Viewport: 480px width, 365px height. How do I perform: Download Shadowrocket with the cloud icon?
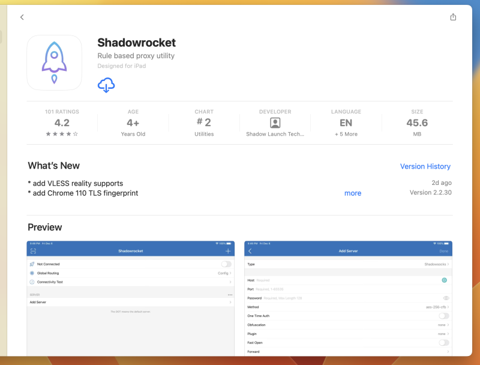[106, 85]
